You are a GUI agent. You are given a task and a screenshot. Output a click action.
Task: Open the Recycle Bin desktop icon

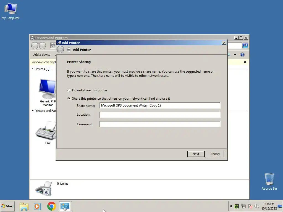[269, 181]
